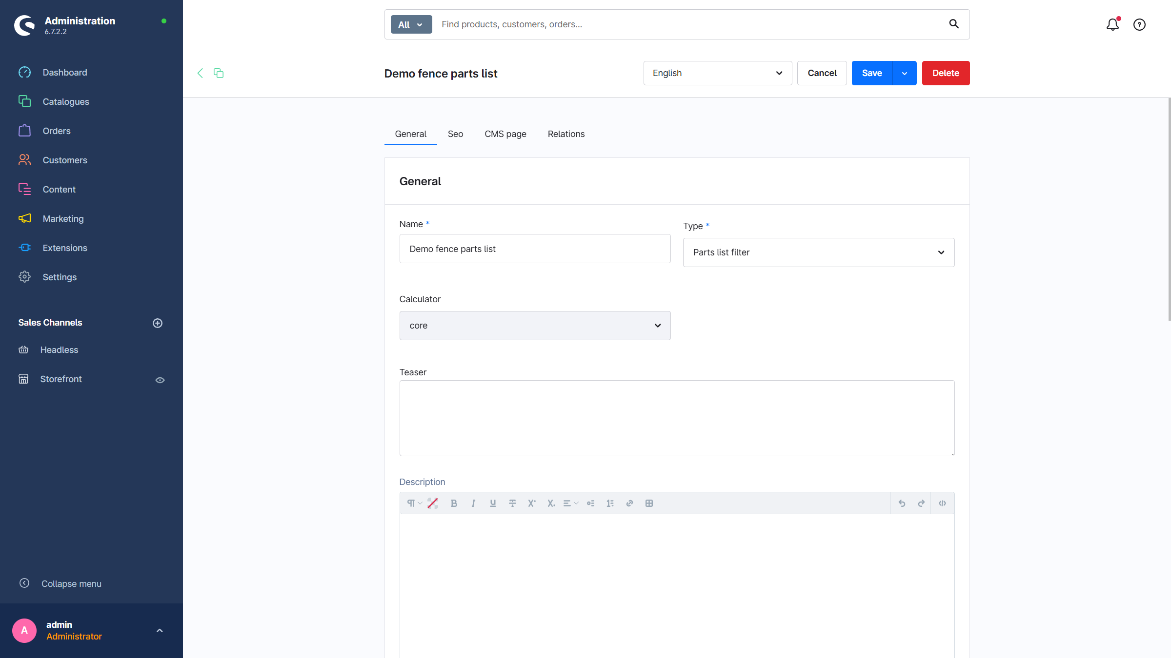
Task: Switch Description editor to code view
Action: coord(942,503)
